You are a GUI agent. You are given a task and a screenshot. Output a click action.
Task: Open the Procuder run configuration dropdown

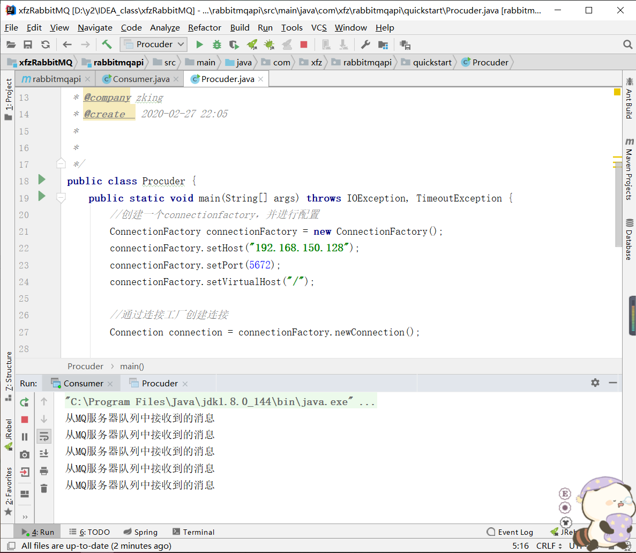click(x=154, y=44)
